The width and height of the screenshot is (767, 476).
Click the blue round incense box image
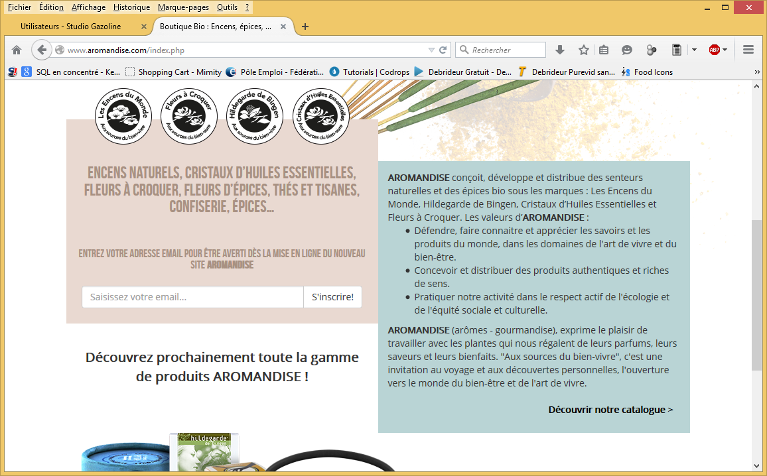[125, 458]
